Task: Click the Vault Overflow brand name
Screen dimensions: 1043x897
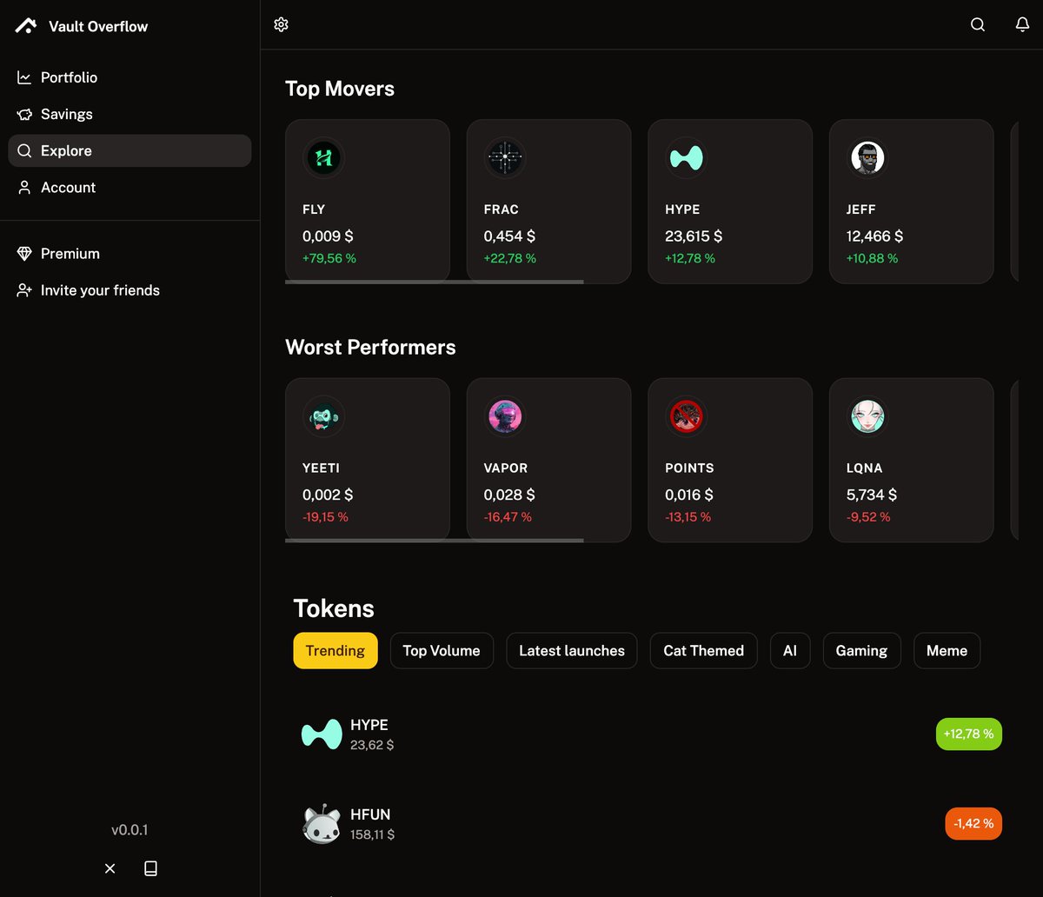Action: click(x=98, y=26)
